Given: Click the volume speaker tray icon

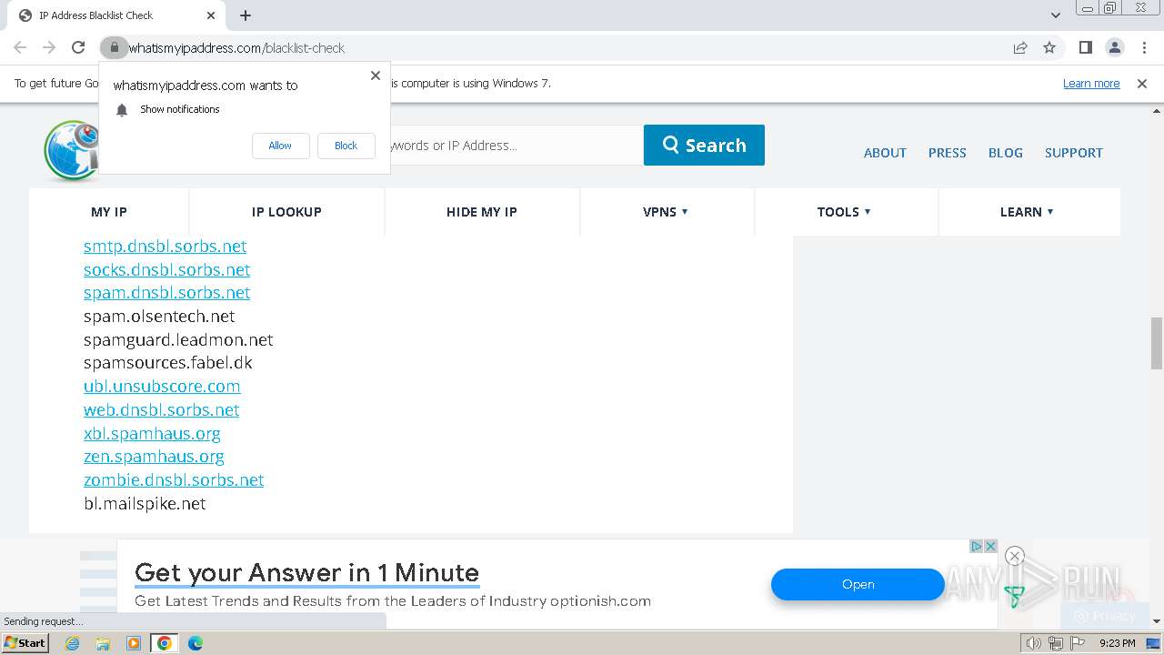Looking at the screenshot, I should [x=1033, y=643].
